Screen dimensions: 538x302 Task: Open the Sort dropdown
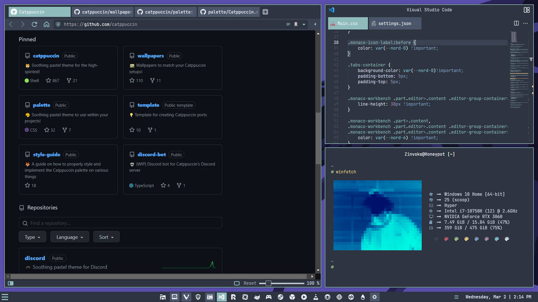107,237
